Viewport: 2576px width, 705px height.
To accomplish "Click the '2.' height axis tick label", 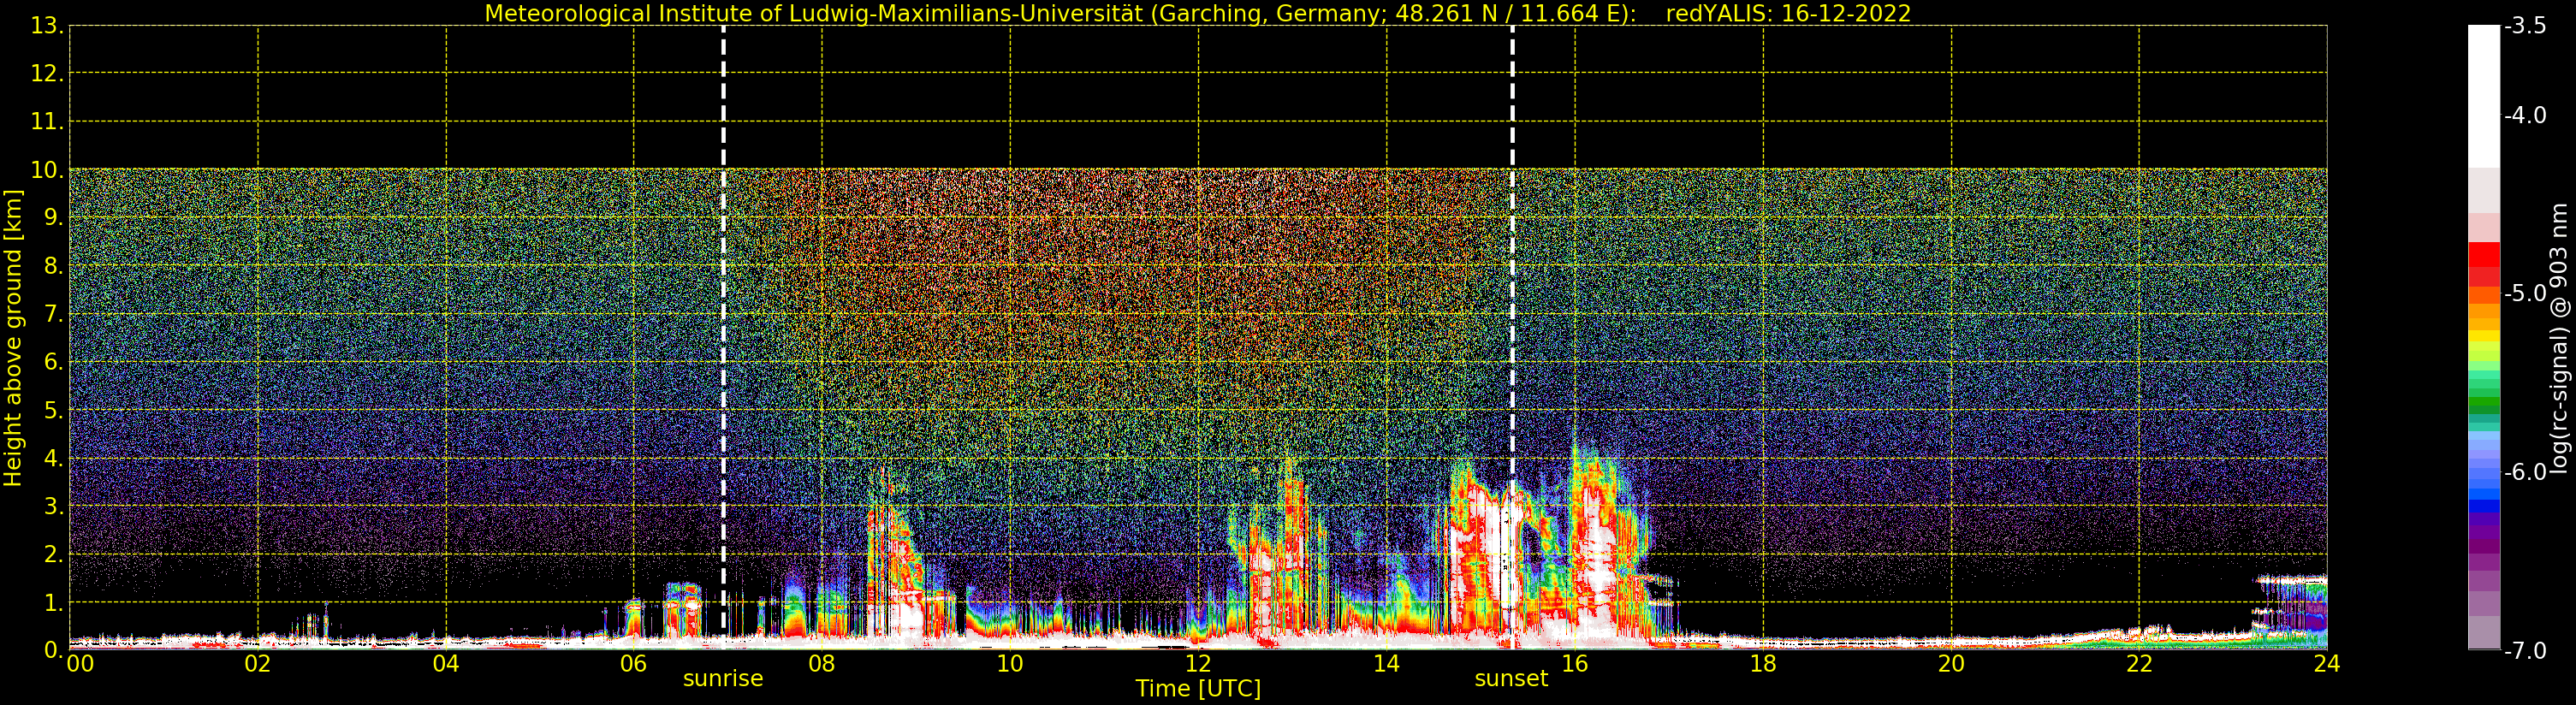I will [54, 554].
